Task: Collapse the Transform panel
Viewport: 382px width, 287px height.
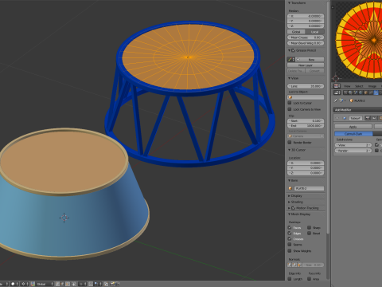Action: (290, 3)
